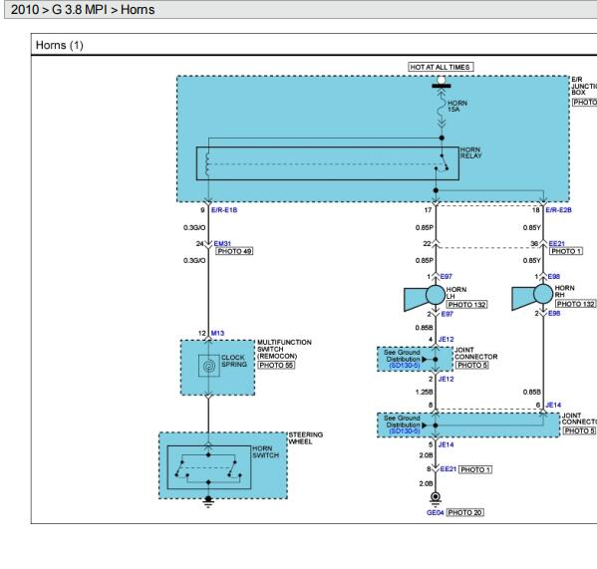Open the E/R-E1B connector link
Image resolution: width=597 pixels, height=569 pixels.
(224, 210)
